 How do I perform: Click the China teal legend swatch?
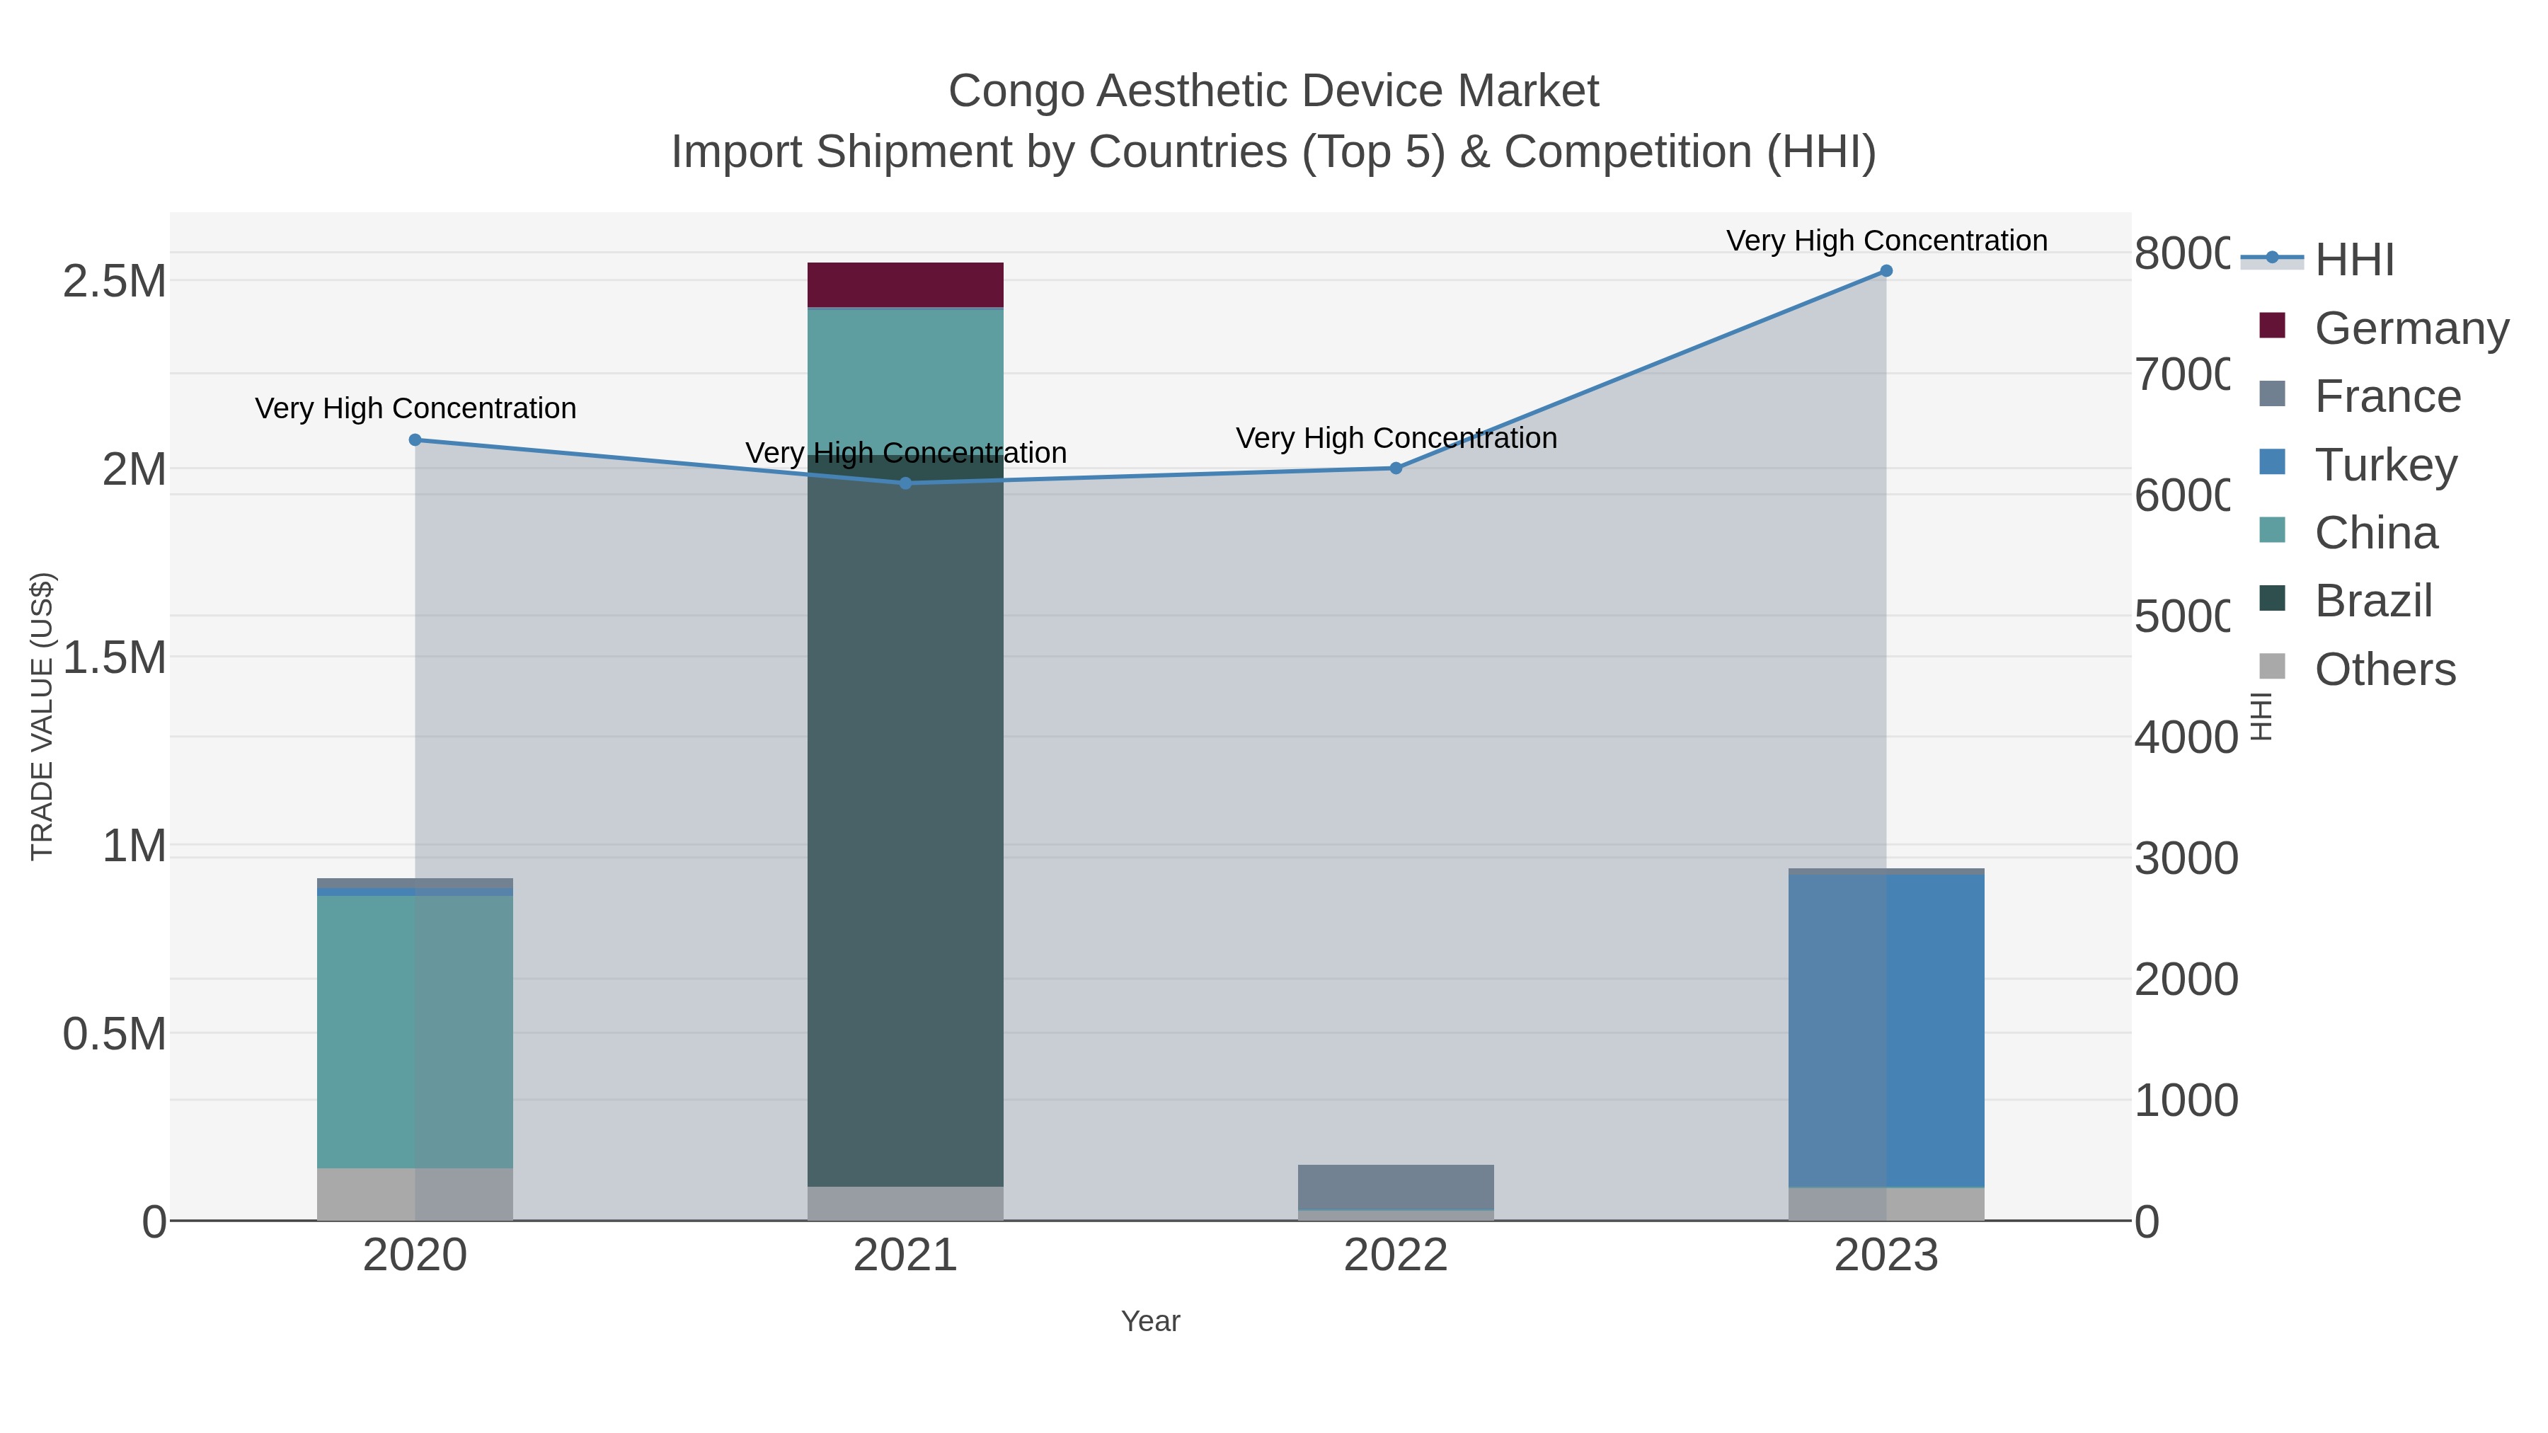2273,530
